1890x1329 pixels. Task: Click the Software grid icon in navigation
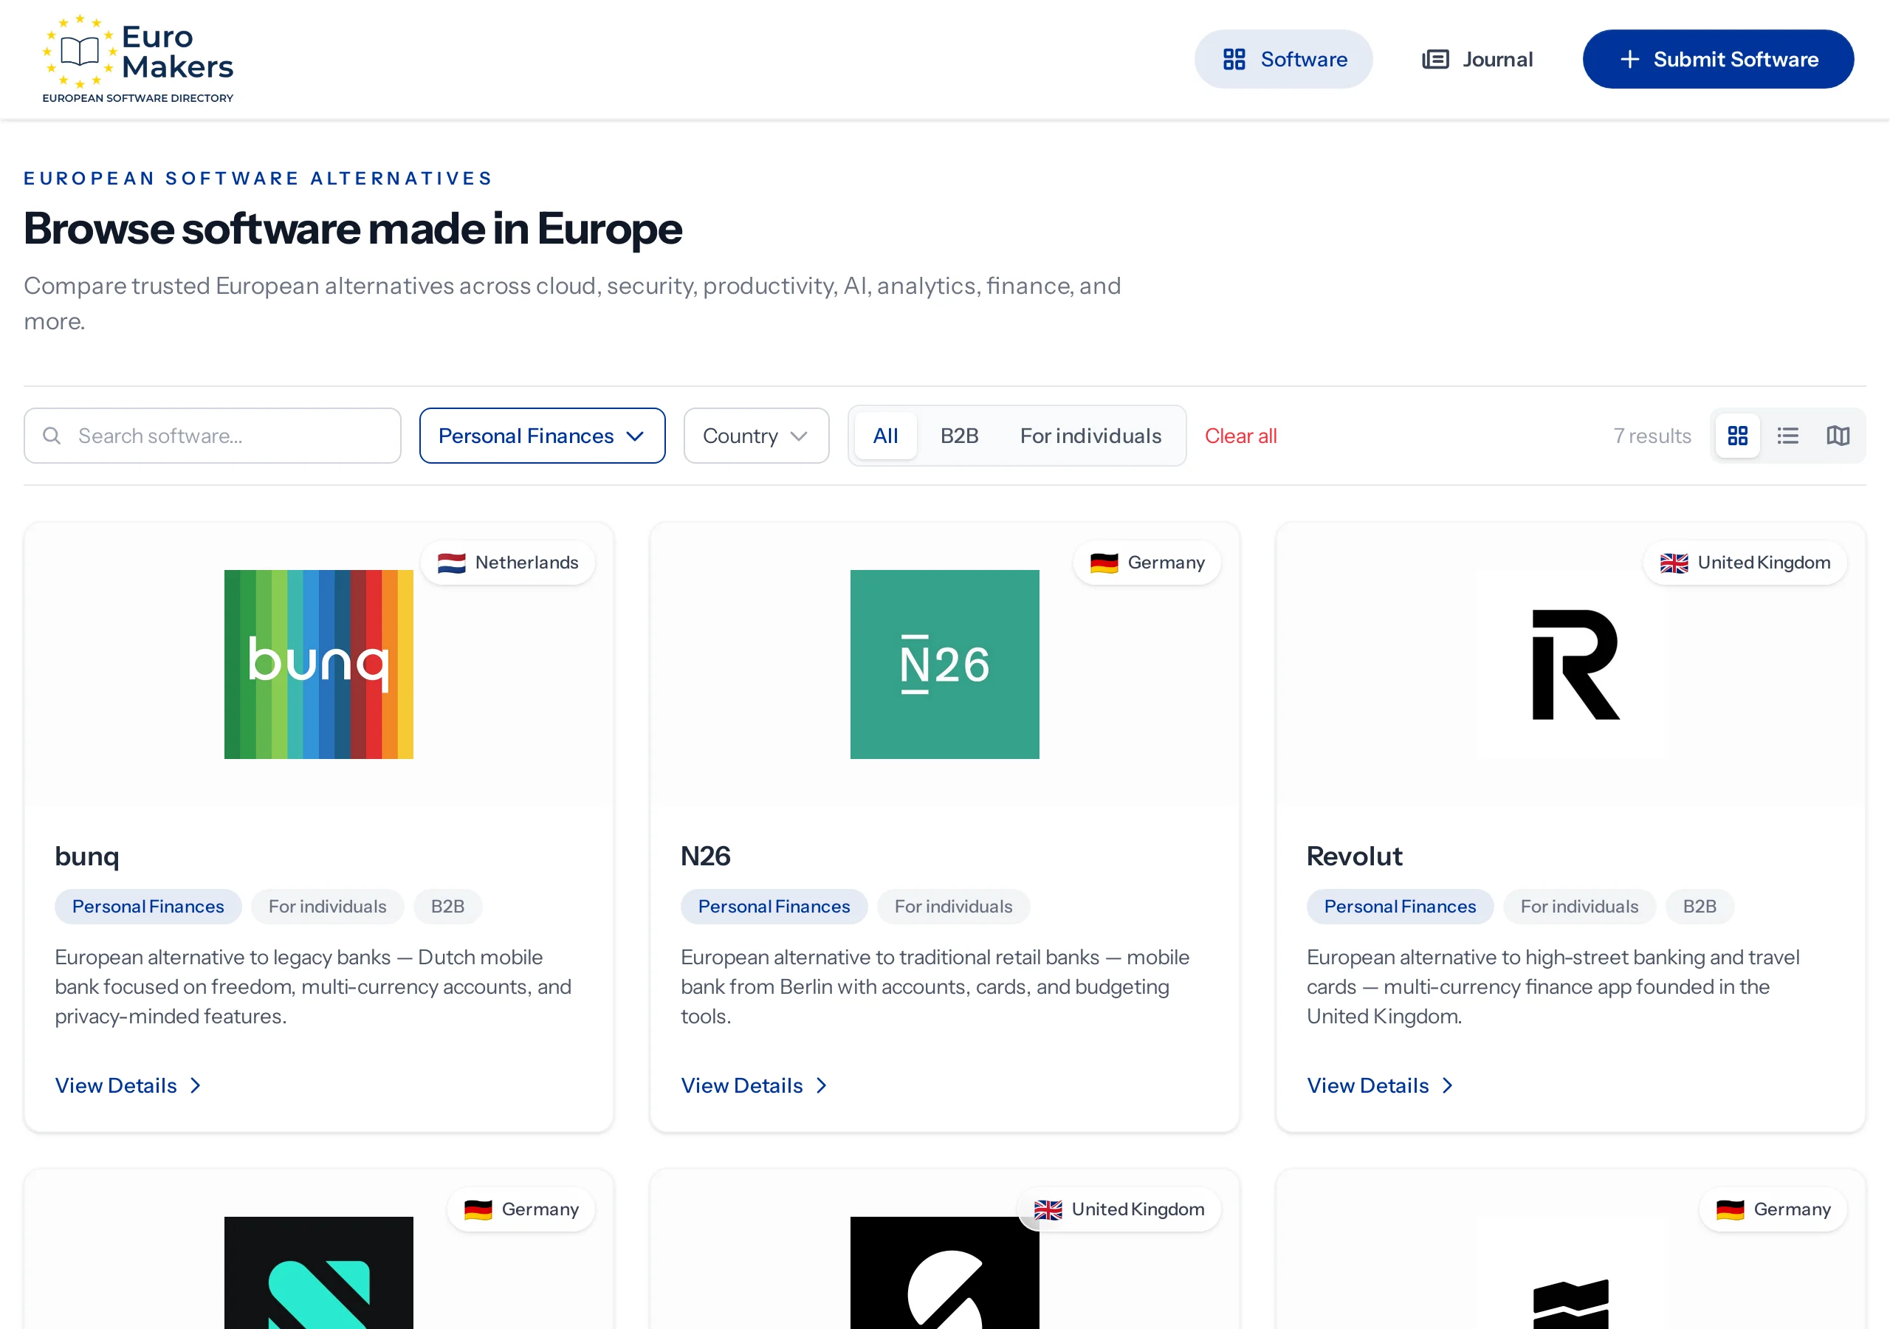click(x=1234, y=59)
